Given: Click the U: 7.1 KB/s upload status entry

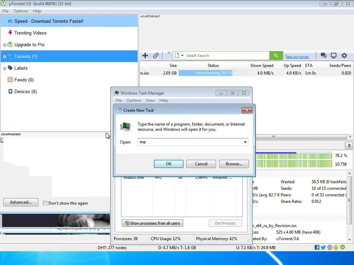Looking at the screenshot, I should tap(255, 248).
